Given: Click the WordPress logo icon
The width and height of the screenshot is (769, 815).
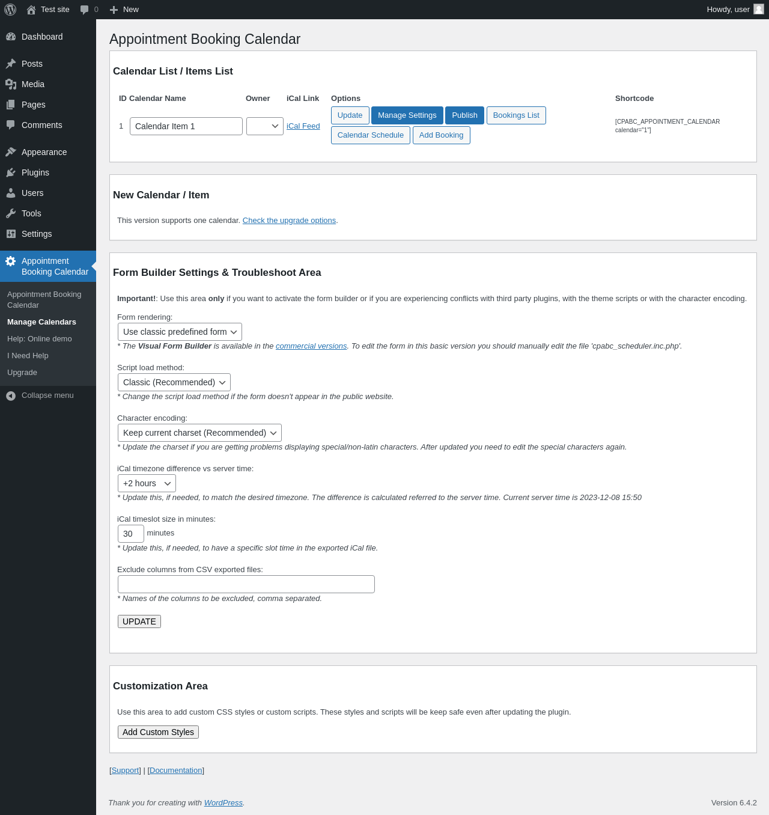Looking at the screenshot, I should click(x=10, y=10).
